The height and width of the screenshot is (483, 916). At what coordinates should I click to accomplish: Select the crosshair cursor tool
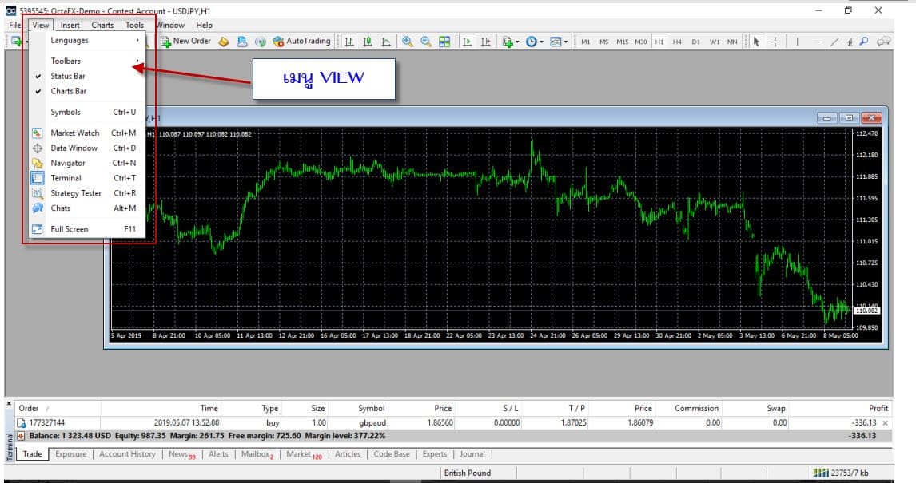point(775,42)
